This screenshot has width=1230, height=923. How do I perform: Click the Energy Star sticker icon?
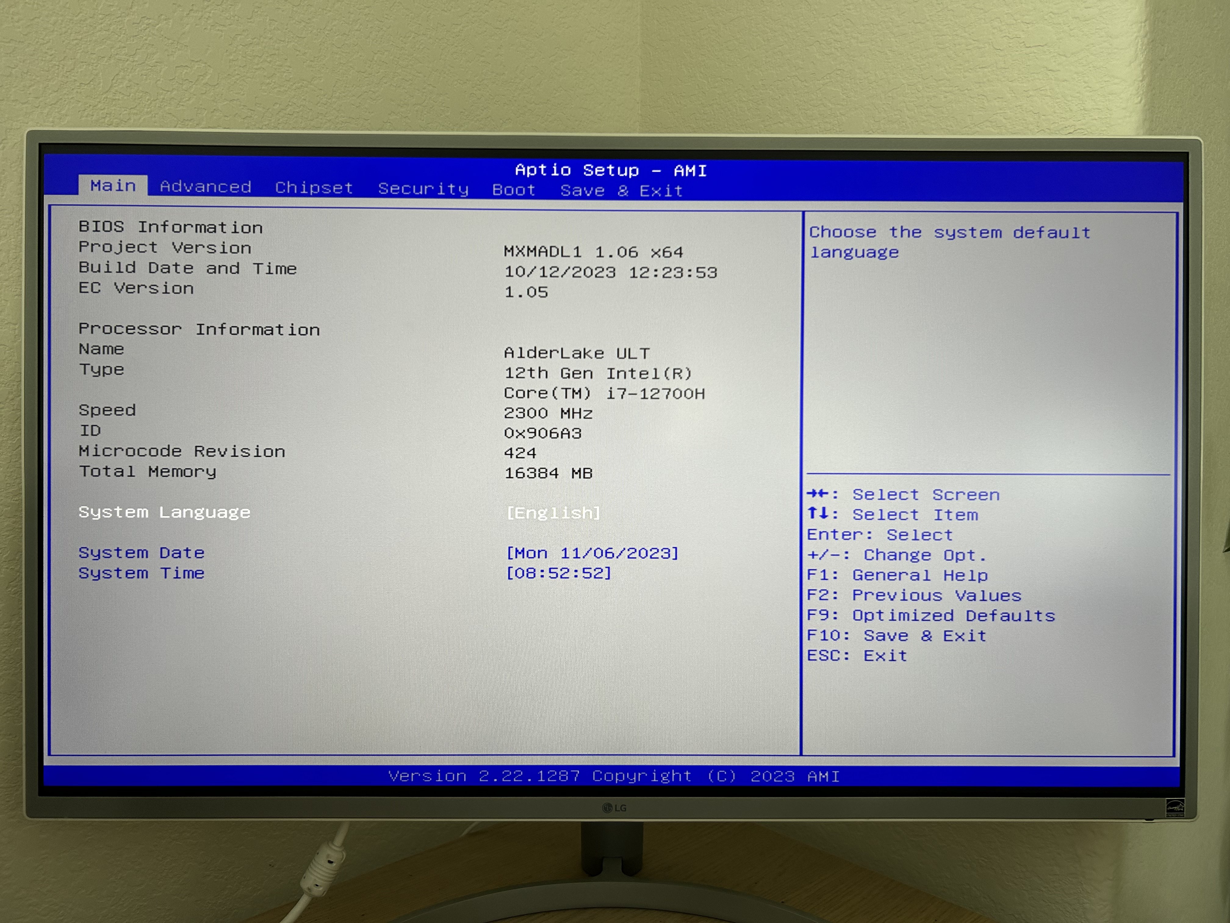tap(1175, 807)
